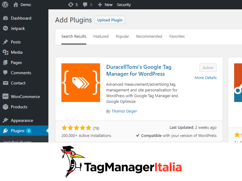Click the plus icon next to New
Image resolution: width=242 pixels, height=181 pixels.
pos(100,5)
